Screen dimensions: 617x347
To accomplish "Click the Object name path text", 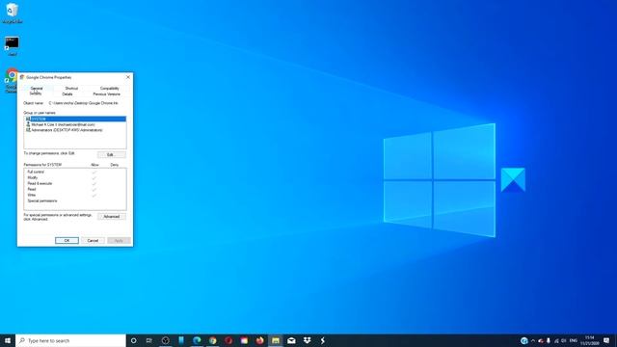I will point(84,103).
